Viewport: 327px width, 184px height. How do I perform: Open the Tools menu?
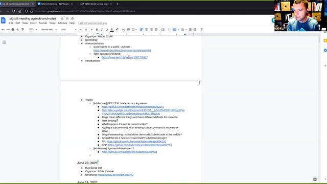[52, 23]
